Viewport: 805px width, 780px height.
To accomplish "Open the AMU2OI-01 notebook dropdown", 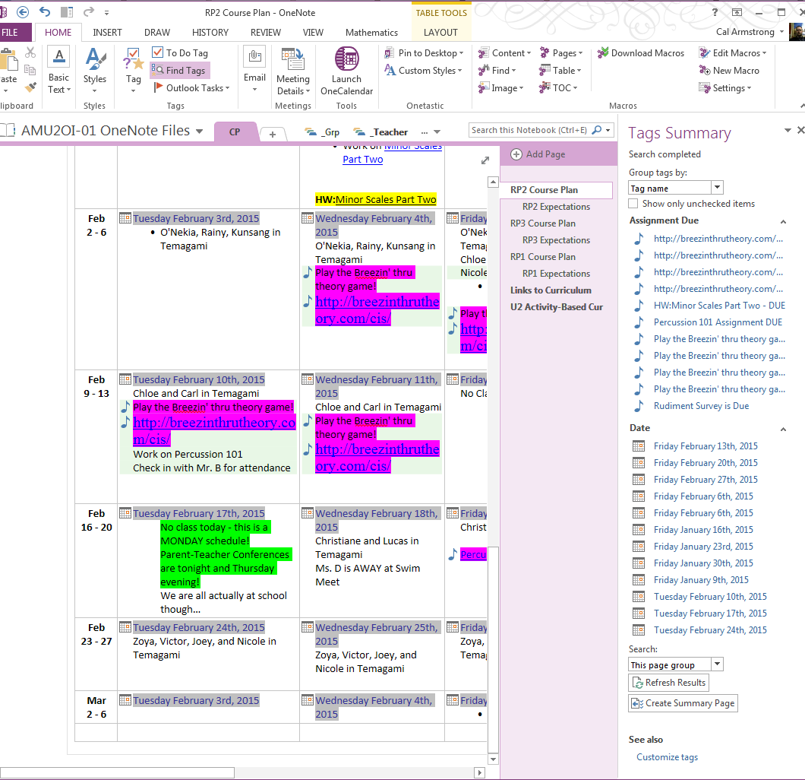I will [199, 132].
